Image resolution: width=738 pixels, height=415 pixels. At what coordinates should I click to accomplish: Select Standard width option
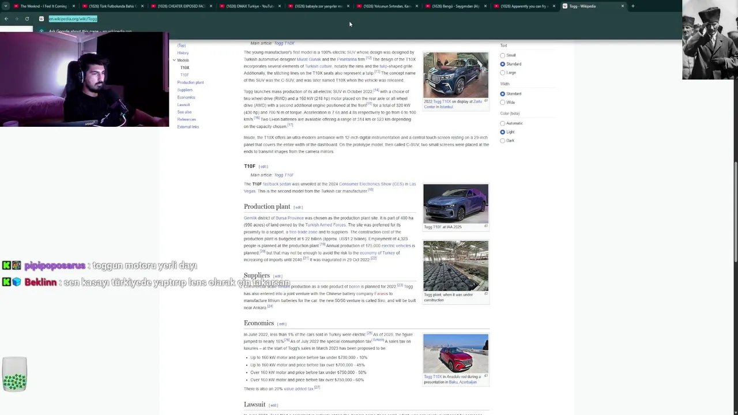tap(502, 93)
